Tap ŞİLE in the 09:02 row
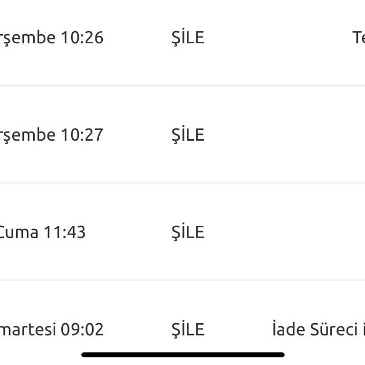This screenshot has width=365, height=365. 188,329
